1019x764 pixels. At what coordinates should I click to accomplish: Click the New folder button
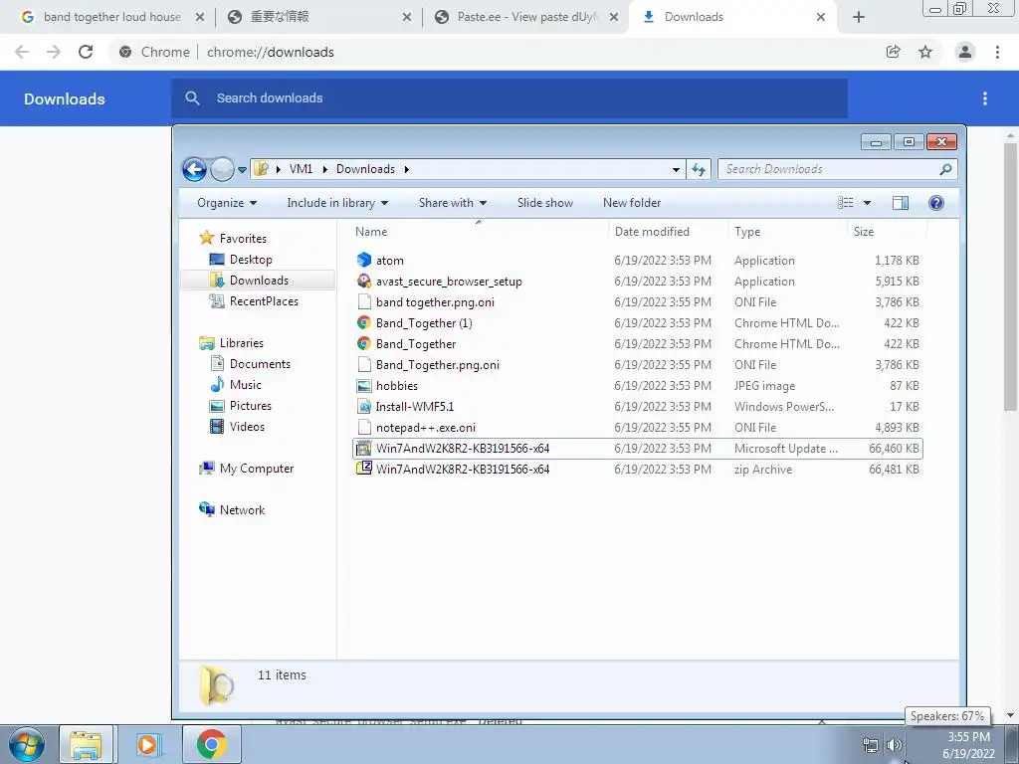632,203
